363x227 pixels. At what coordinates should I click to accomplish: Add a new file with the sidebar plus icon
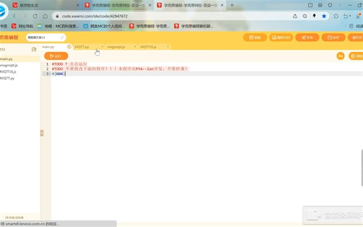[34, 50]
